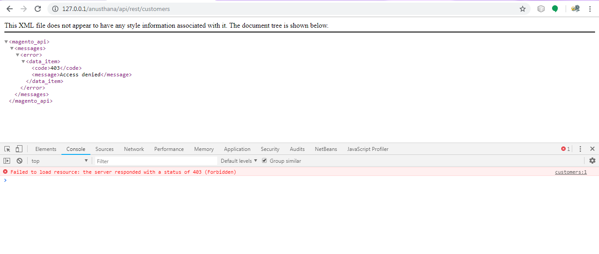Toggle the device toolbar icon in DevTools
This screenshot has width=599, height=254.
pos(18,149)
